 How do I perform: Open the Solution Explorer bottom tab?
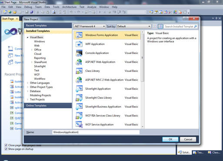tap(184, 152)
